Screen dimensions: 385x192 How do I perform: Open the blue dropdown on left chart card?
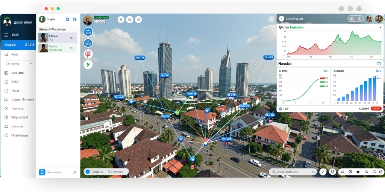pos(326,71)
